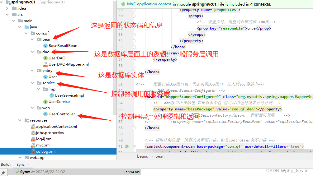The height and width of the screenshot is (176, 313).
Task: Click line number 64 in the gutter
Action: (x=120, y=103)
